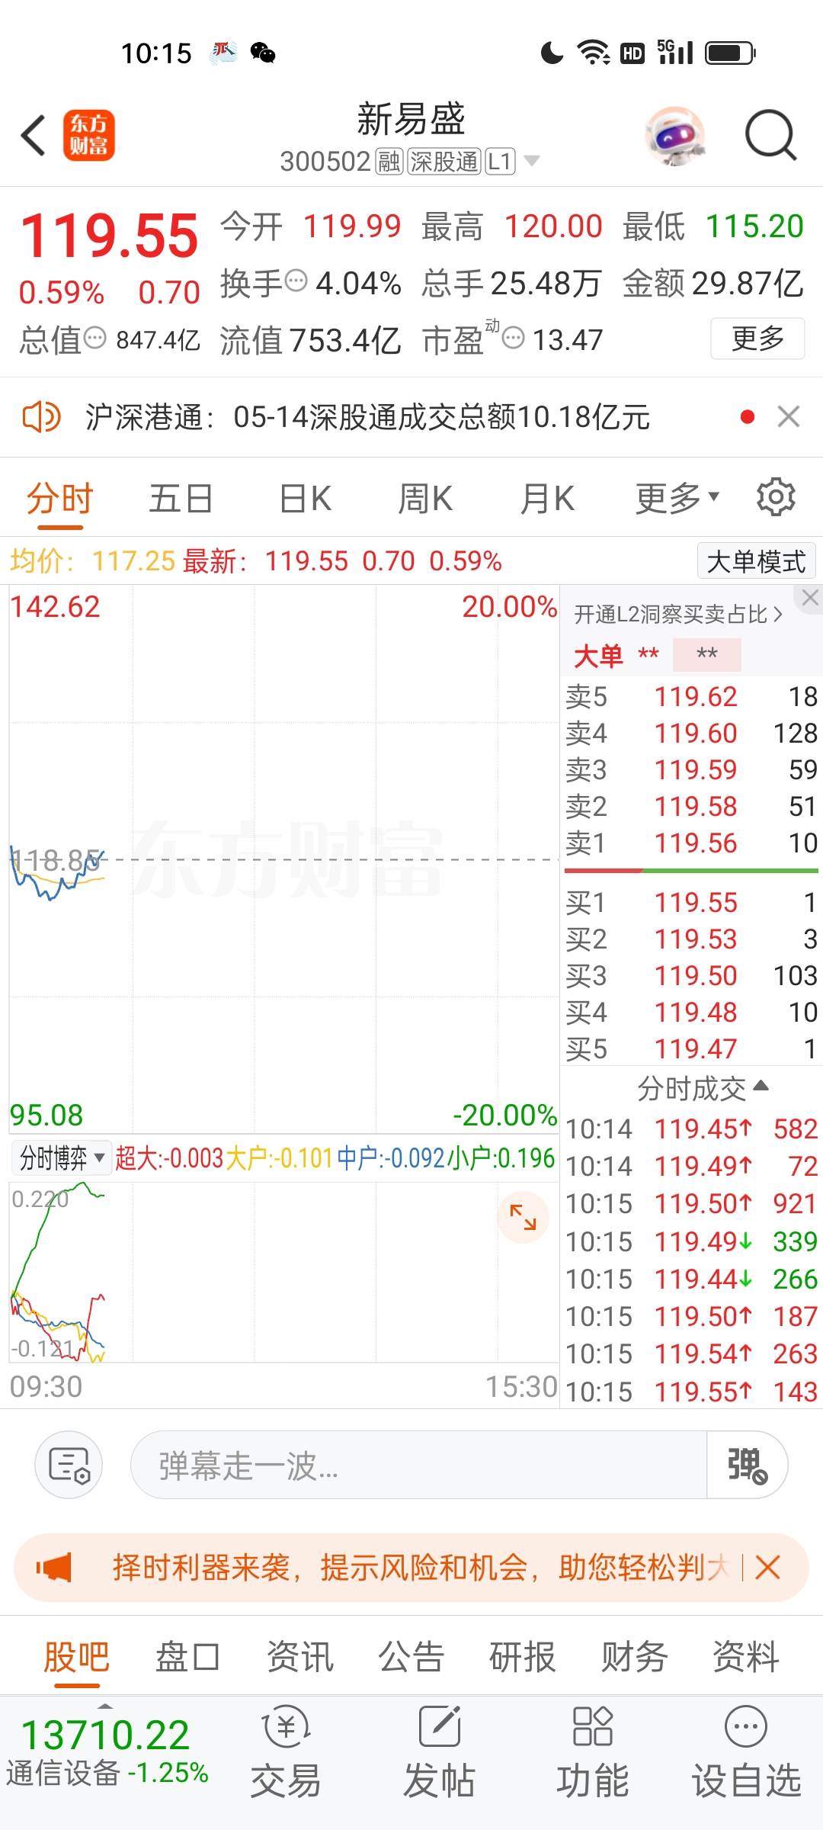Open the 分时博弈 indicator dropdown
823x1830 pixels.
pos(61,1158)
